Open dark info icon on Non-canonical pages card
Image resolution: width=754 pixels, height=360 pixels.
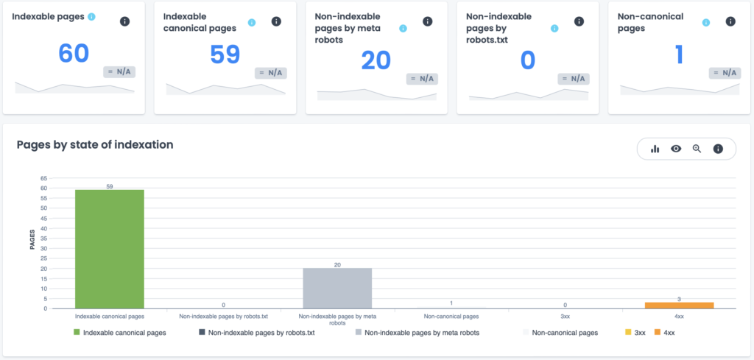click(731, 22)
